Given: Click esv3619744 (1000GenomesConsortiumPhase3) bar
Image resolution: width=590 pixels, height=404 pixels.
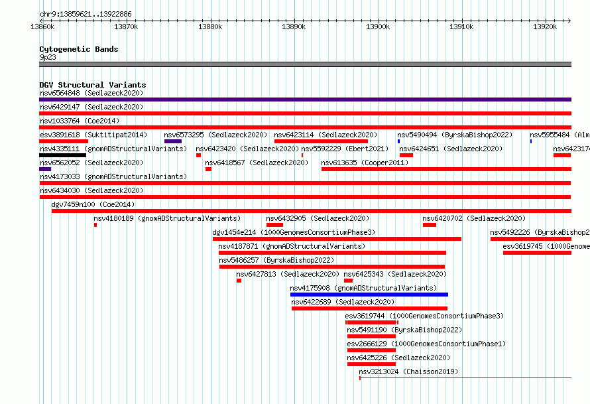Looking at the screenshot, I should (x=372, y=322).
